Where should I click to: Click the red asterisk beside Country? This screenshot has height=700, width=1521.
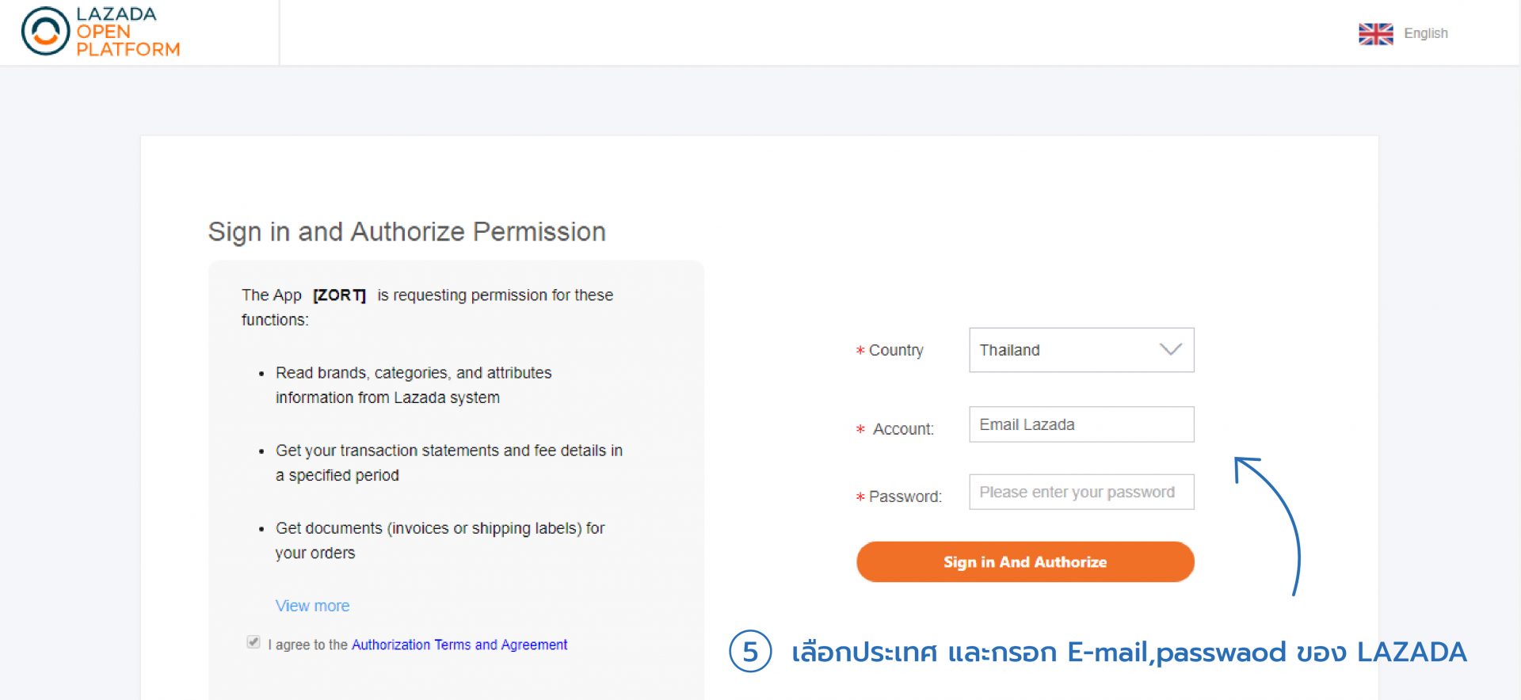pyautogui.click(x=860, y=351)
